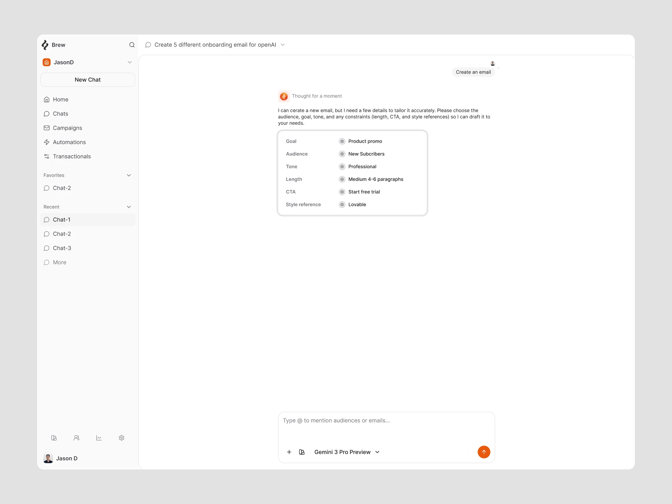
Task: Click the template icon in message composer
Action: pyautogui.click(x=302, y=452)
